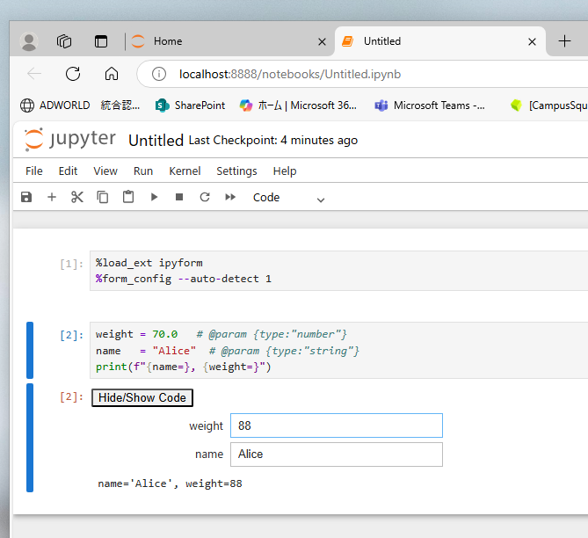Run the selected cell with the play icon
The height and width of the screenshot is (538, 588).
click(x=154, y=197)
